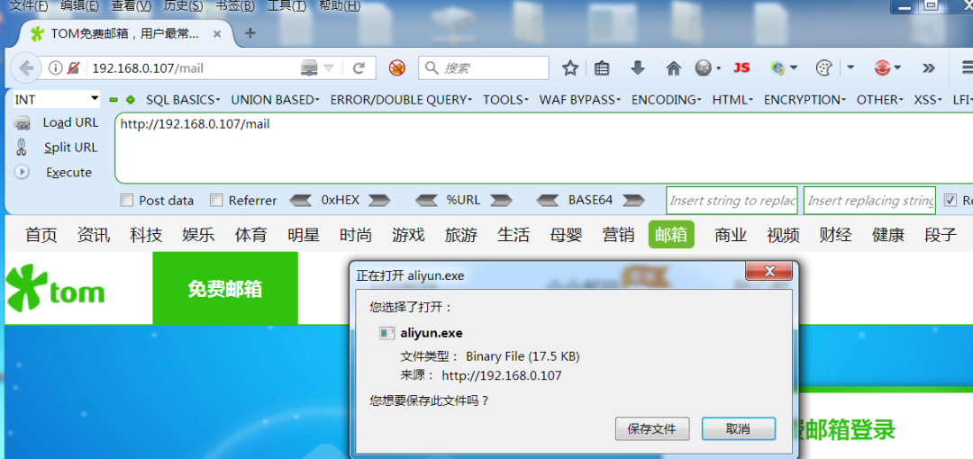Image resolution: width=973 pixels, height=459 pixels.
Task: Click Split URL in HackBar
Action: 71,148
